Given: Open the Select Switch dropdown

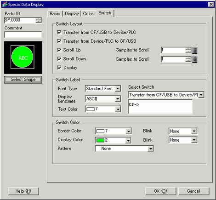Looking at the screenshot, I should pyautogui.click(x=201, y=95).
